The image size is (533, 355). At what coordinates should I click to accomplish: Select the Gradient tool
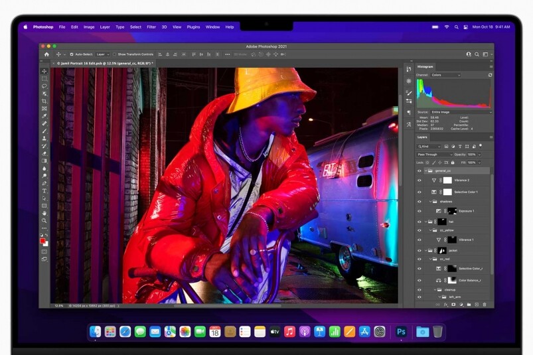(44, 161)
